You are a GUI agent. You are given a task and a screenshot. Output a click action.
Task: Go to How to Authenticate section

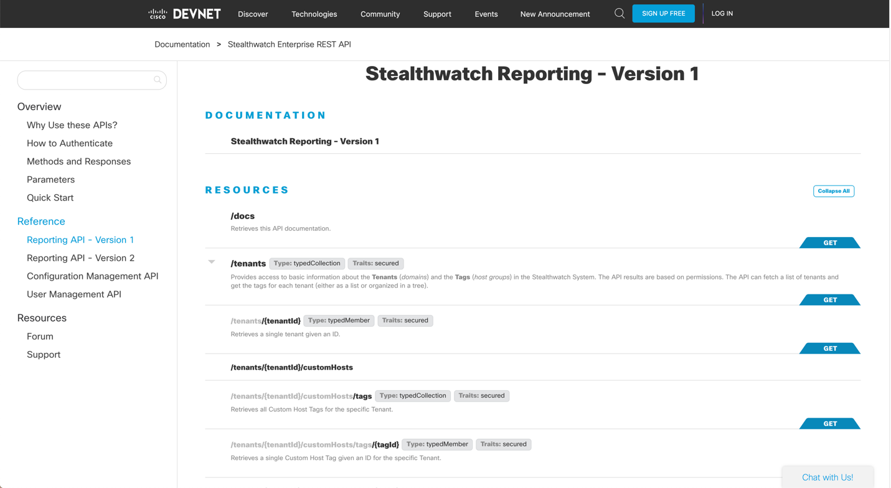coord(70,143)
